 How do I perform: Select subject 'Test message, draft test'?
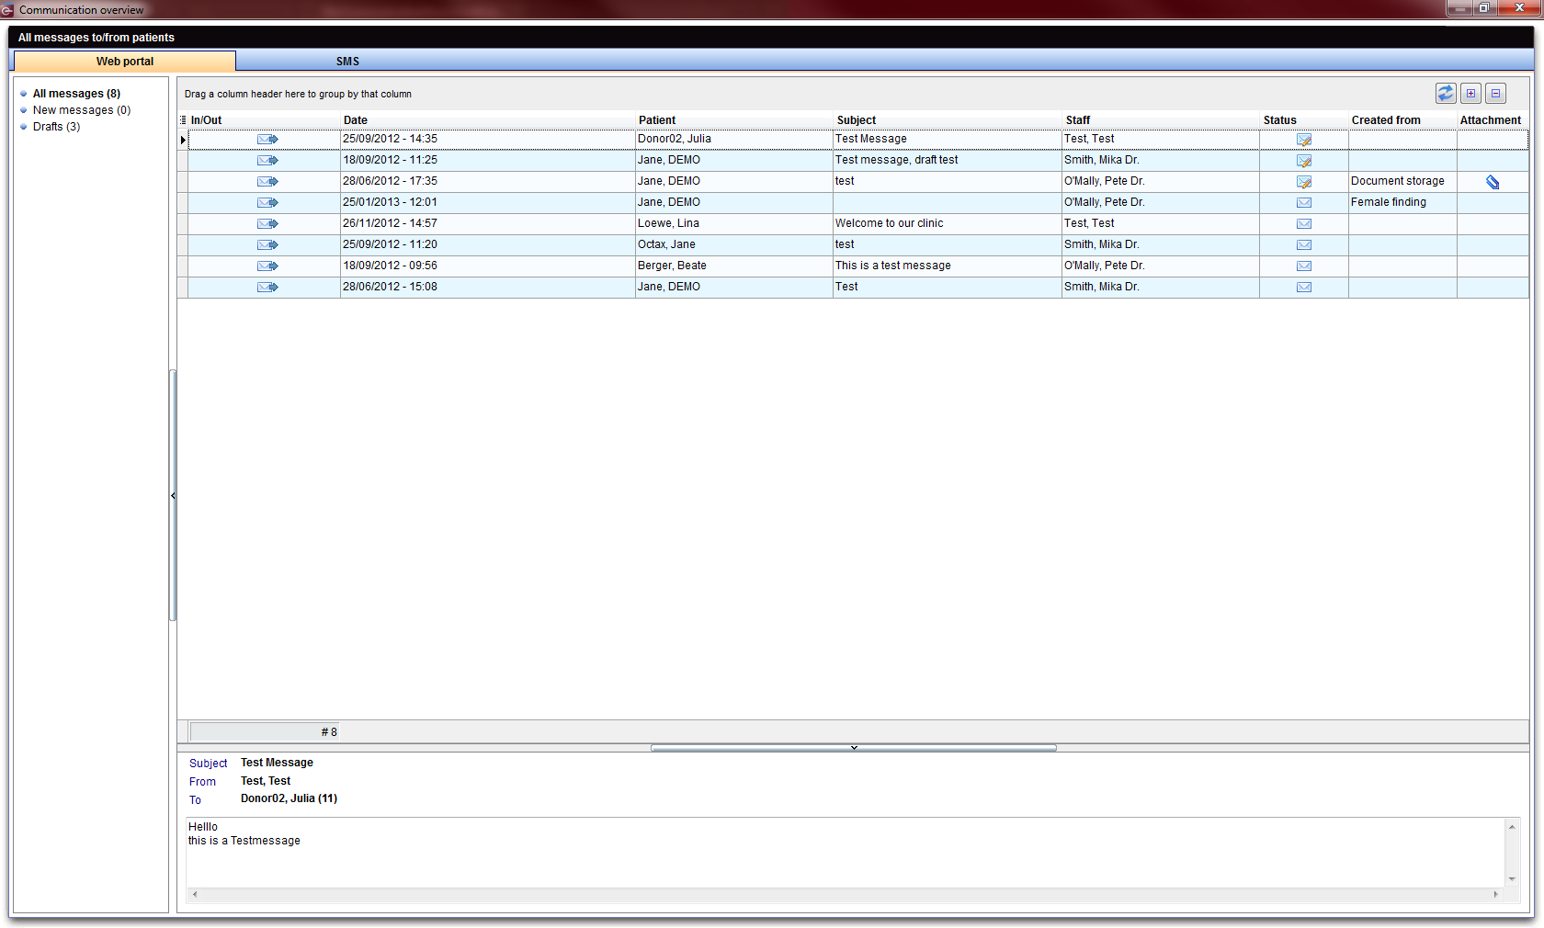tap(896, 160)
